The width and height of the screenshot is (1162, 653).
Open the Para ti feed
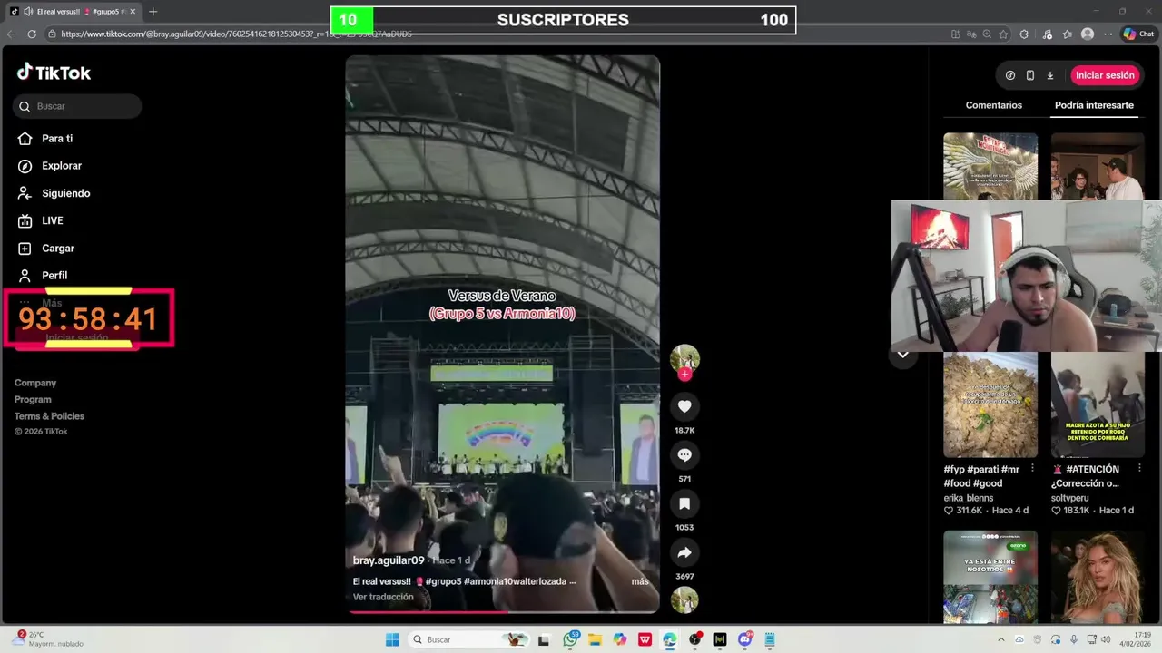click(x=56, y=139)
